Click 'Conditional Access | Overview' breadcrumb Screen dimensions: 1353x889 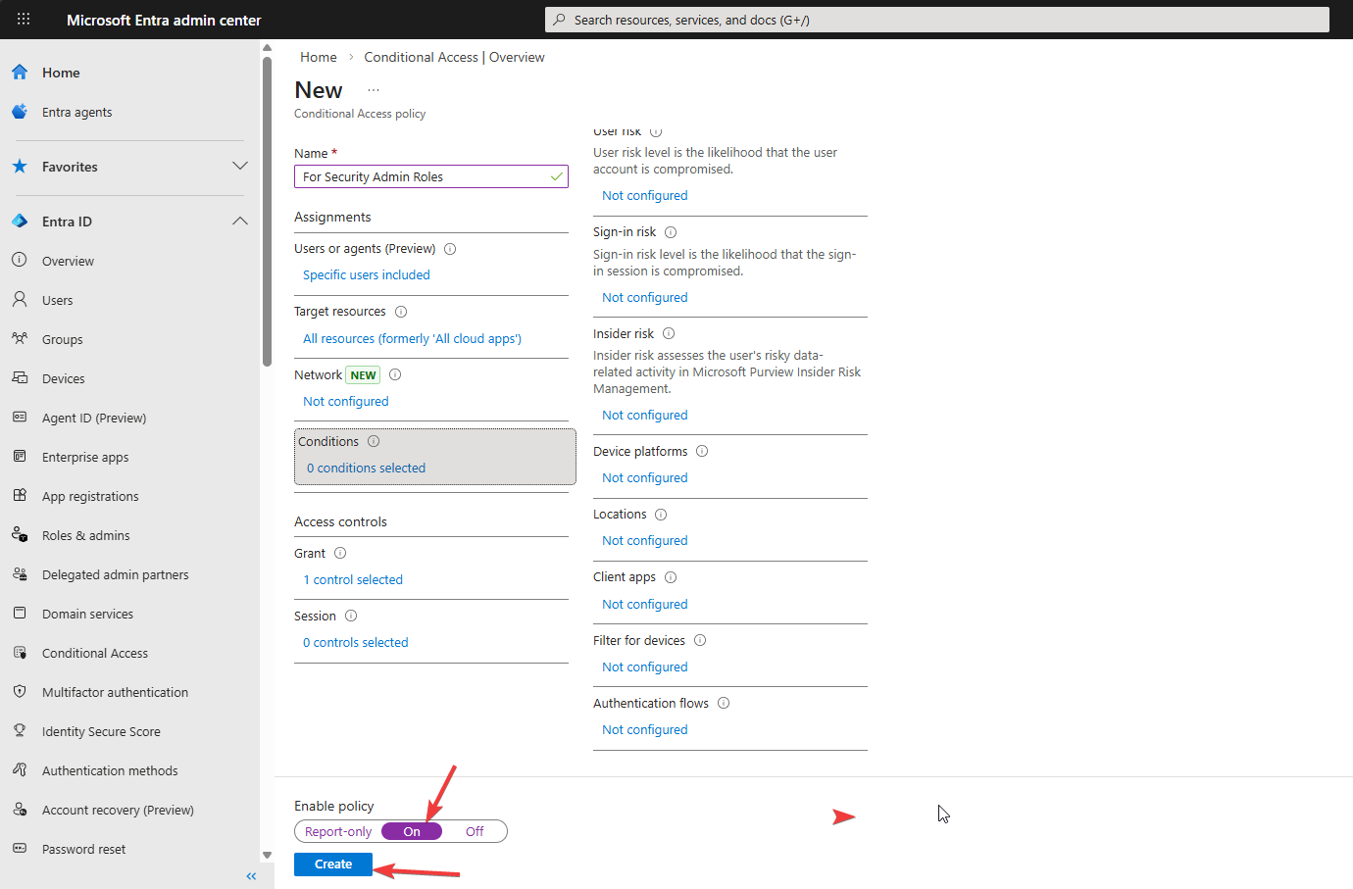point(454,57)
